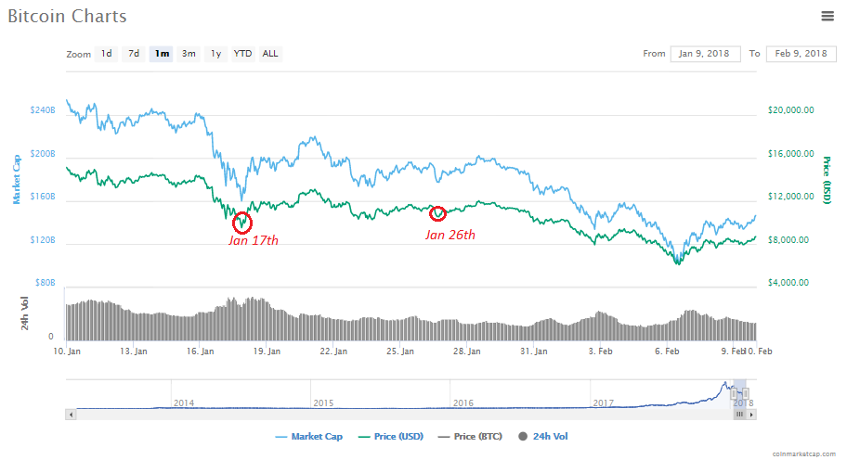
Task: Click the 24h Vol axis title
Action: [24, 313]
